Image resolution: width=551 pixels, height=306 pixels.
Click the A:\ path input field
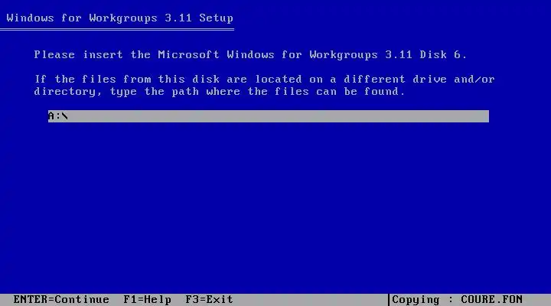pyautogui.click(x=268, y=116)
